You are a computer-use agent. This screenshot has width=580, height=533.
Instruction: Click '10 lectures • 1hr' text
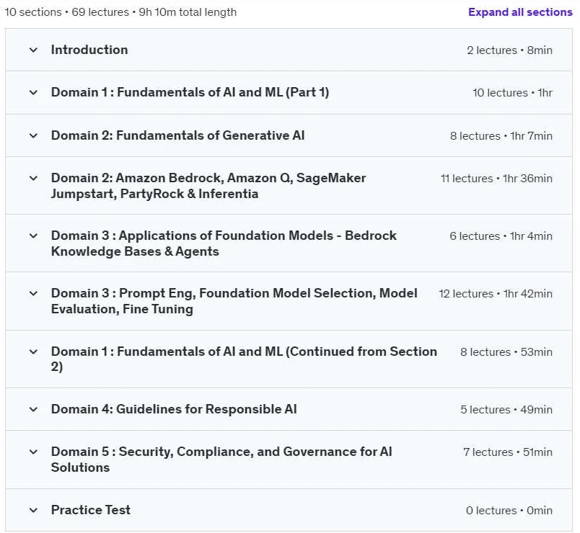point(512,93)
